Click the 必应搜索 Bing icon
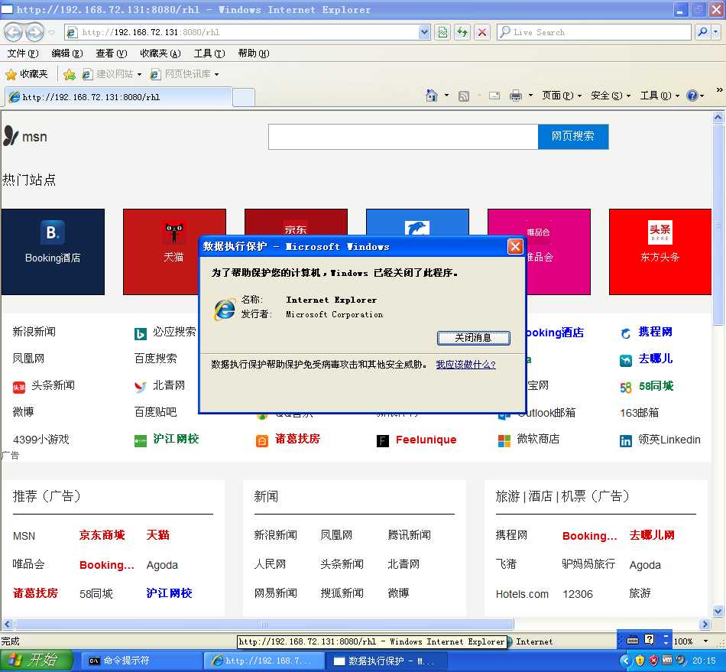This screenshot has width=726, height=672. pos(141,333)
